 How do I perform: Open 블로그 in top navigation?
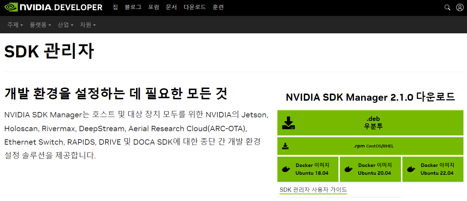click(x=133, y=7)
